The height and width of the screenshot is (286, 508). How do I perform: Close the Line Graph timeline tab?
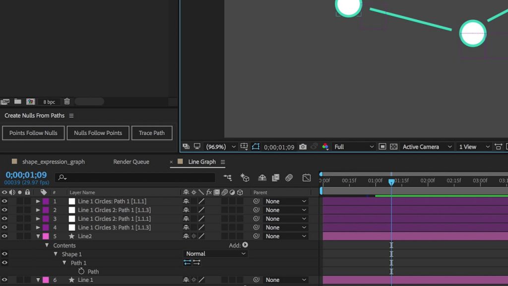point(171,162)
